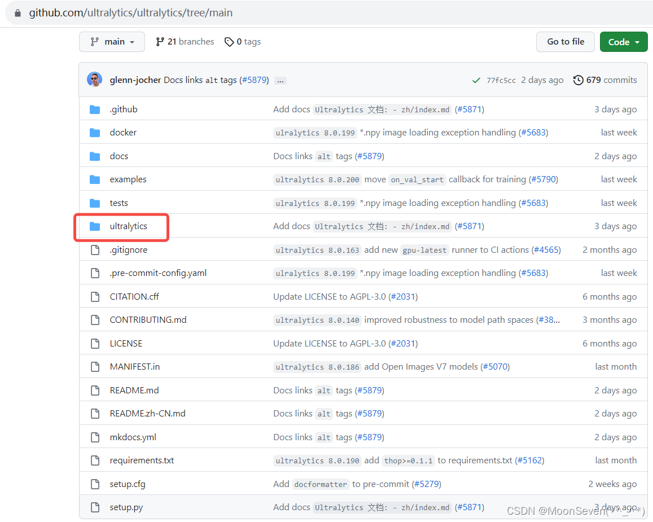Open PR #5070 link in MANIFEST.in row
Screen dimensions: 653x522
tap(495, 367)
